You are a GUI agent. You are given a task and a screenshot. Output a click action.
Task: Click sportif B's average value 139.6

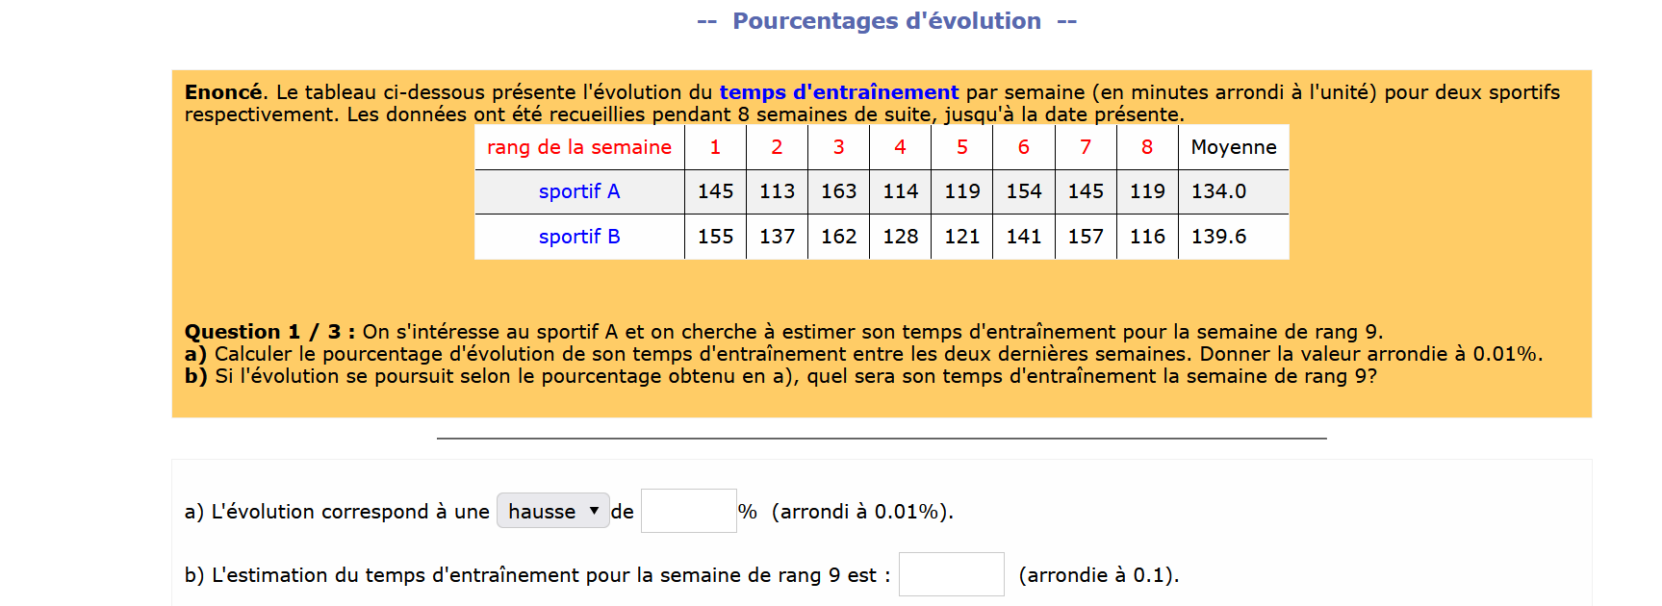coord(1218,237)
